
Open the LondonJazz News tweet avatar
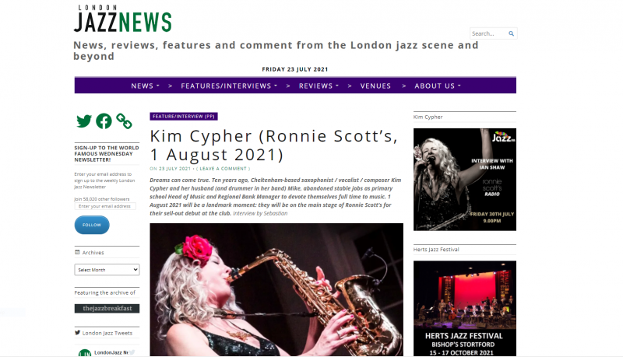[85, 352]
